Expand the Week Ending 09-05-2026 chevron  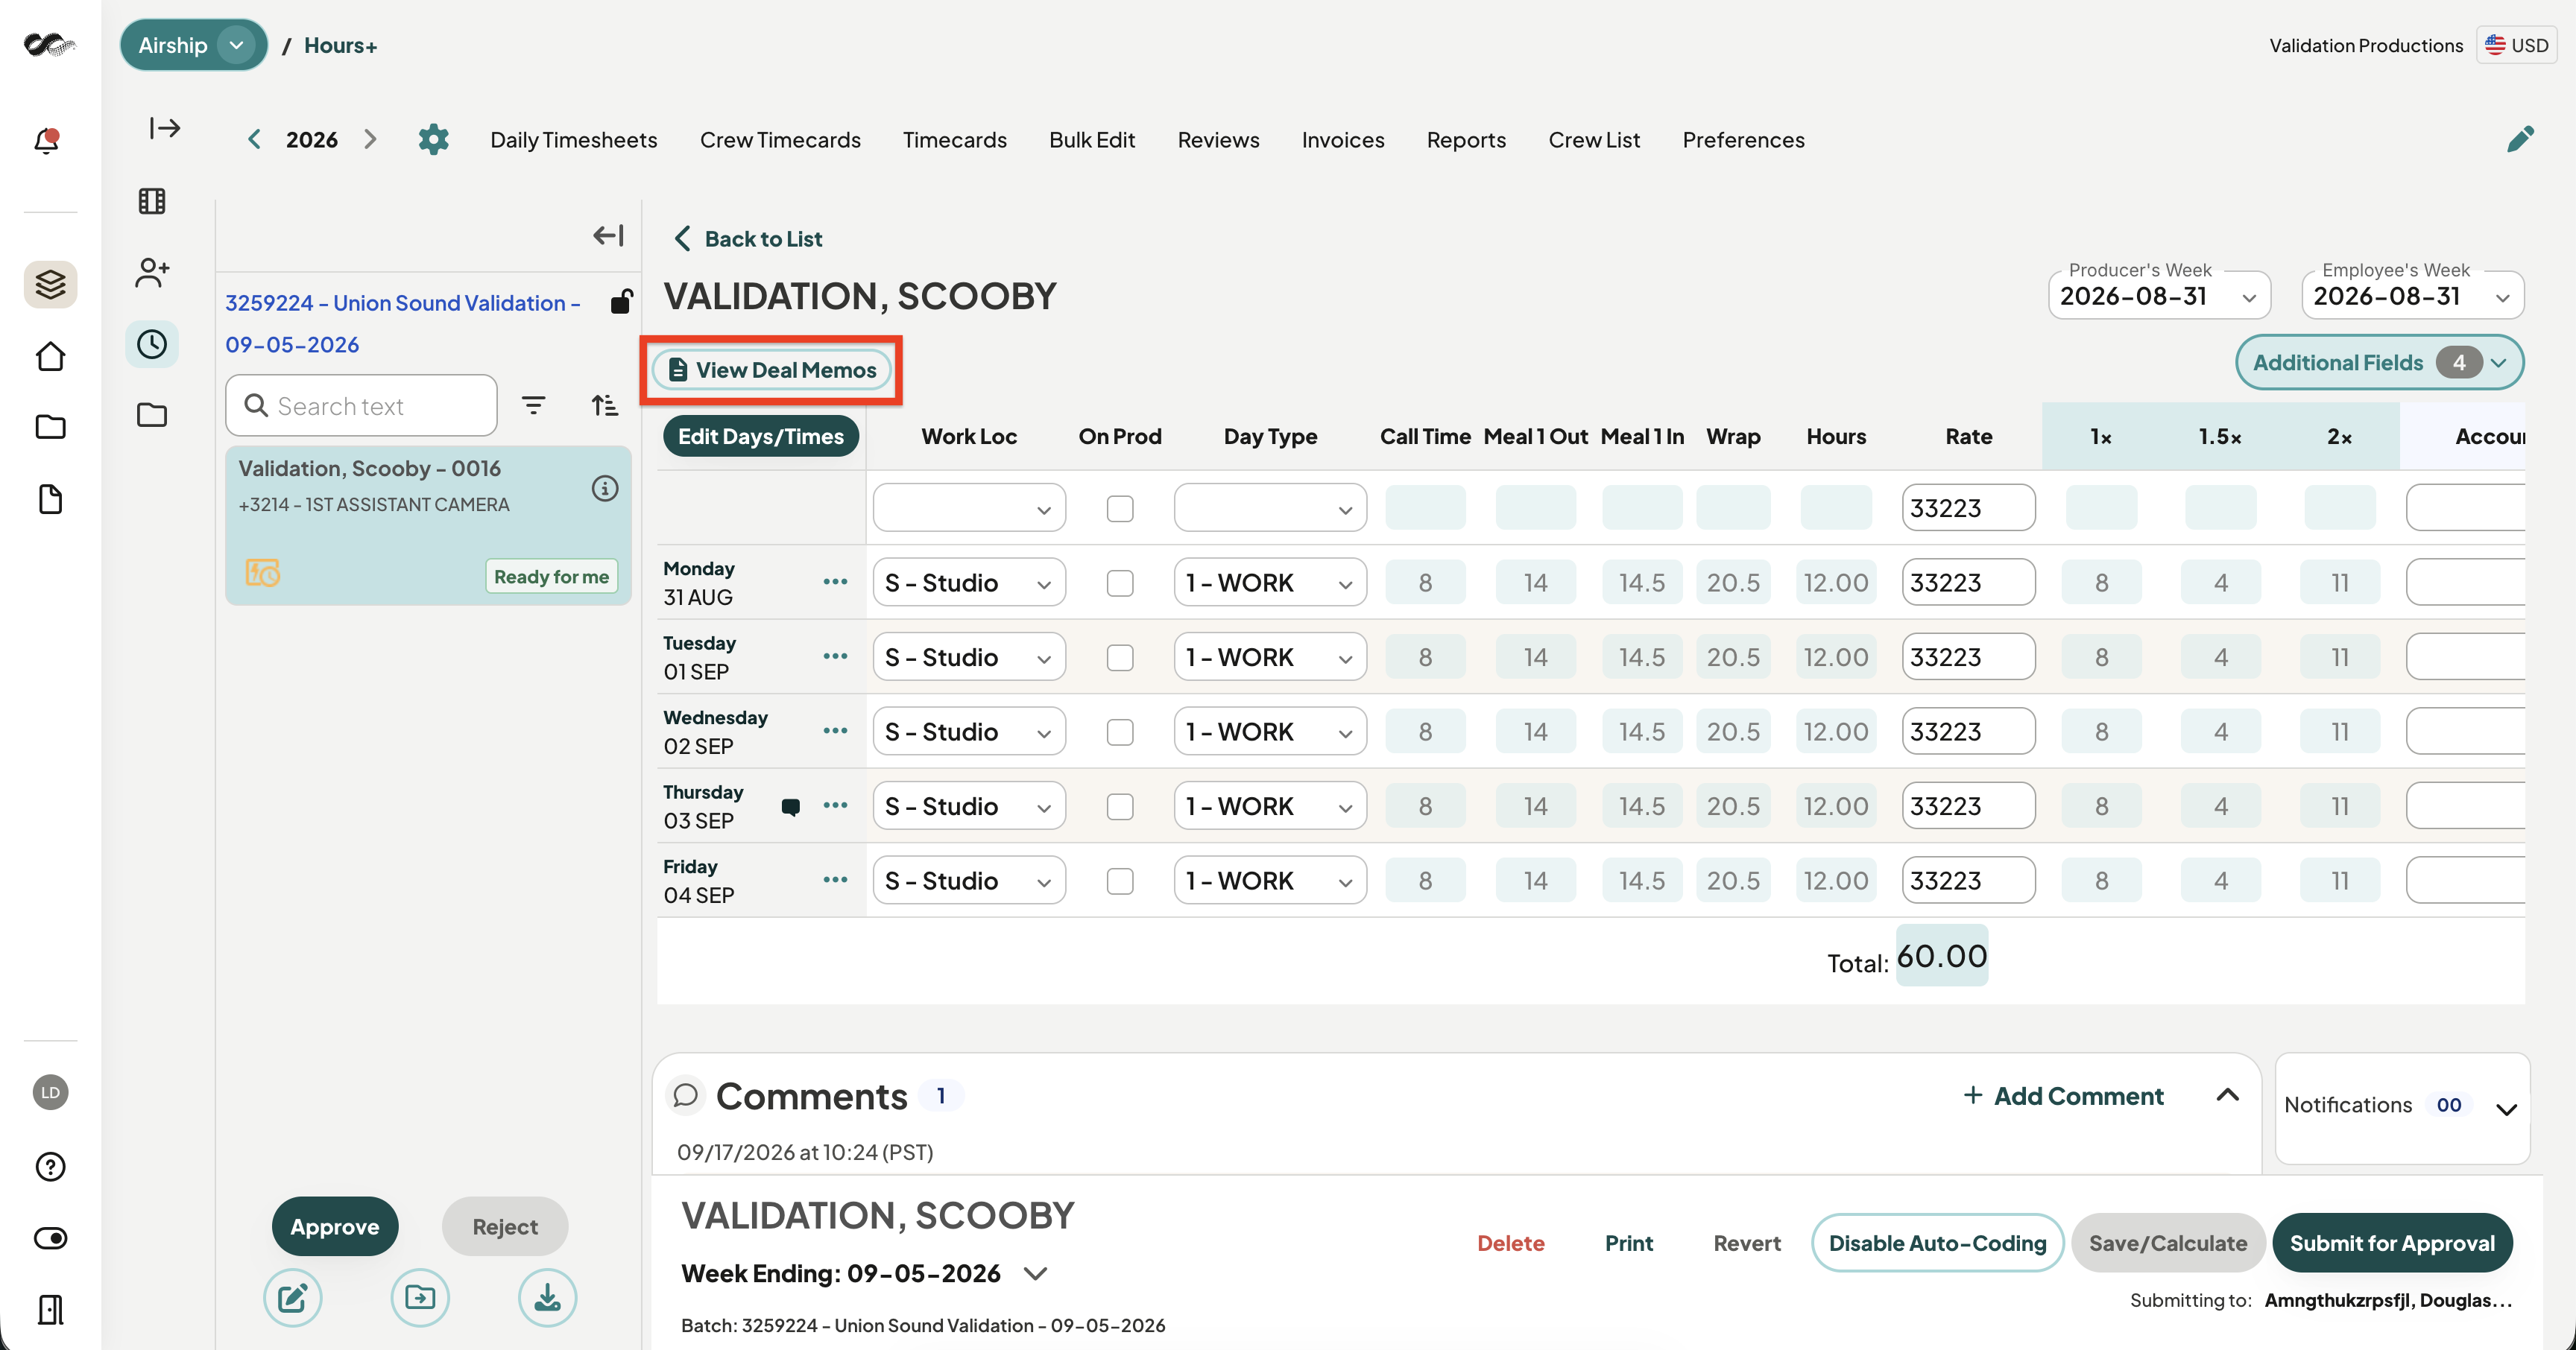click(x=1036, y=1273)
